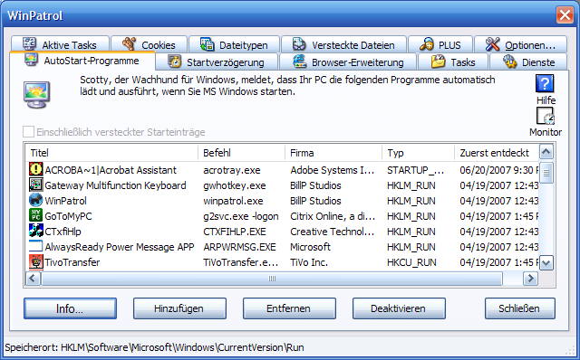Screen dimensions: 580x360
Task: Click the Info... button
Action: 70,308
